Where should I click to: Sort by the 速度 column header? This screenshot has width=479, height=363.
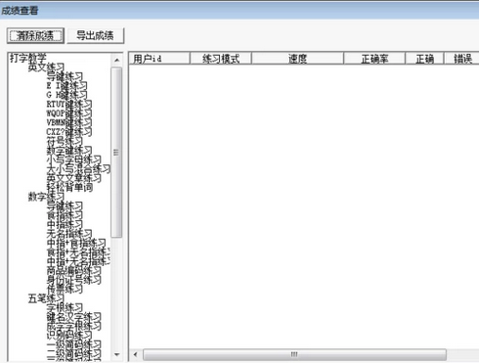point(297,59)
